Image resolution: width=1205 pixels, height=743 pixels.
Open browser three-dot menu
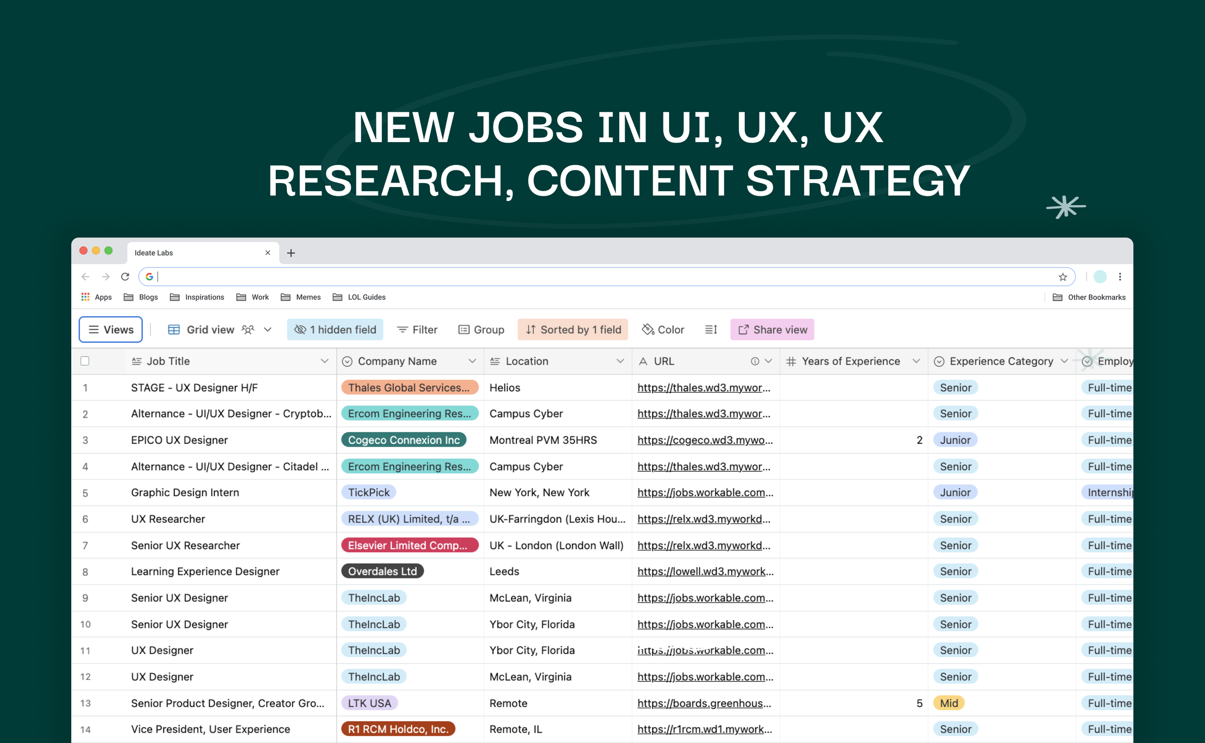coord(1120,277)
